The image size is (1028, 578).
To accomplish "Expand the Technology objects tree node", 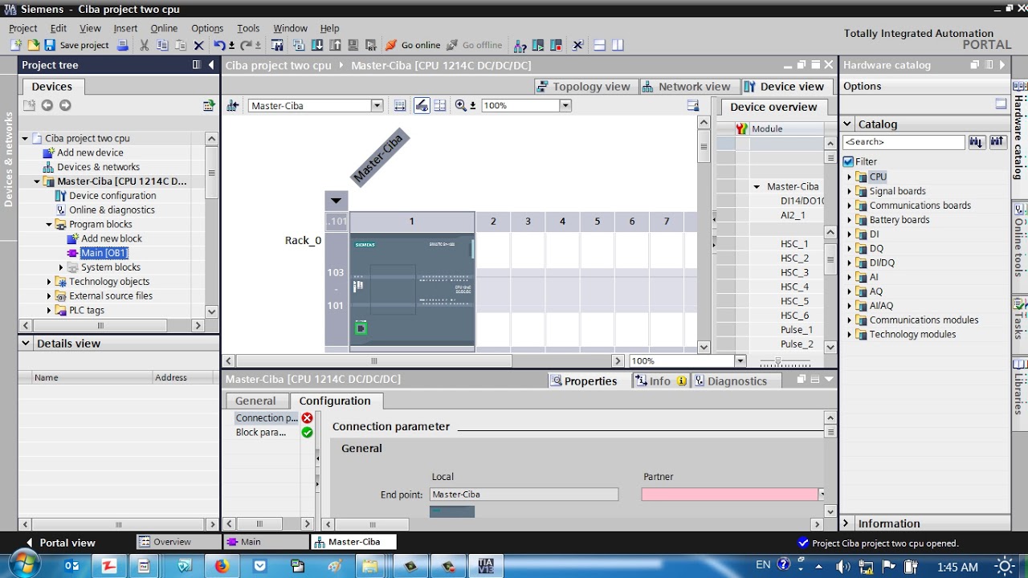I will [49, 282].
